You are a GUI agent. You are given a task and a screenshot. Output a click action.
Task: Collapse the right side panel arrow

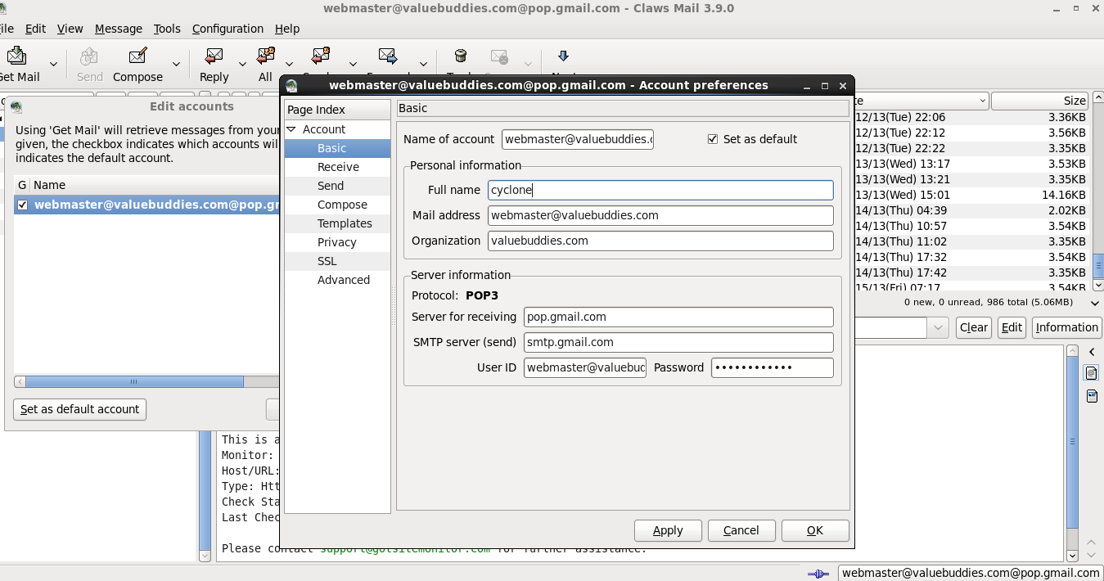coord(1092,352)
